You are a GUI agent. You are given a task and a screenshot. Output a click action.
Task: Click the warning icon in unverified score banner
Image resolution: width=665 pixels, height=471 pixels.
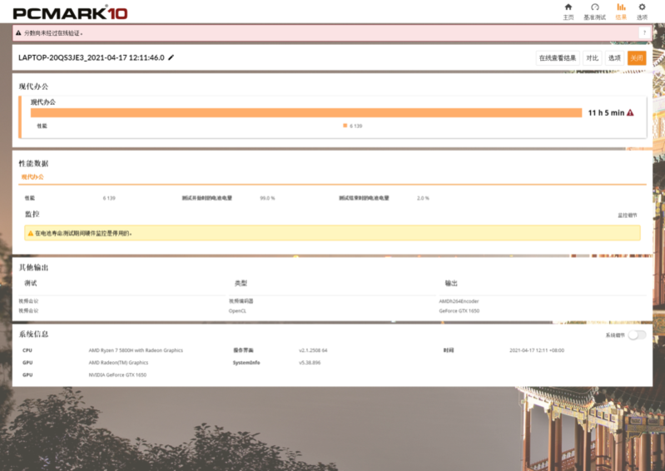pyautogui.click(x=18, y=32)
